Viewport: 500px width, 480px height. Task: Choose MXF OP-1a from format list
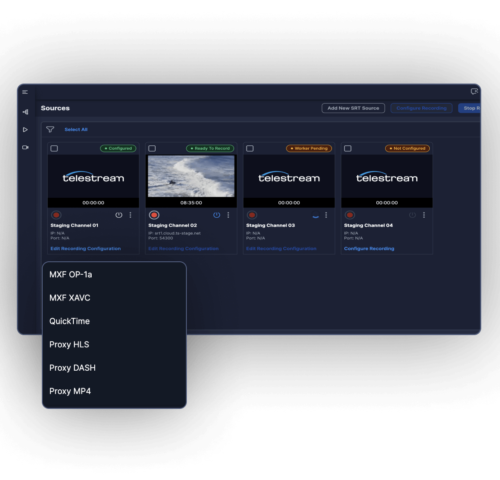(71, 275)
